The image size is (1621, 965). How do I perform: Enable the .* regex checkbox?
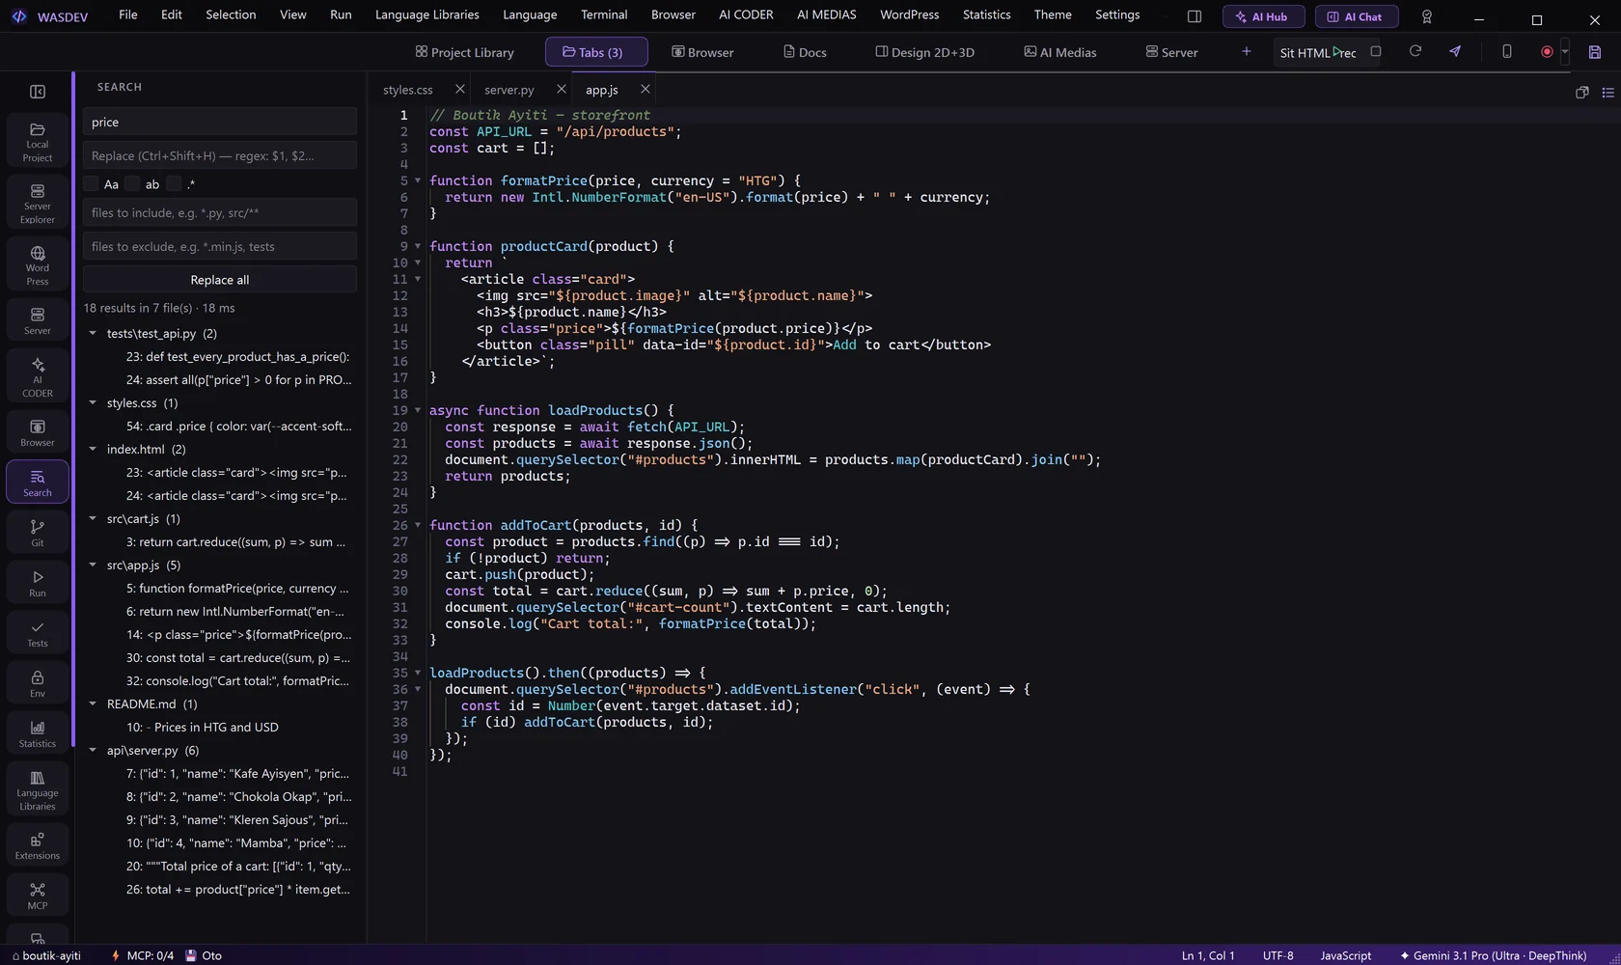[x=174, y=183]
